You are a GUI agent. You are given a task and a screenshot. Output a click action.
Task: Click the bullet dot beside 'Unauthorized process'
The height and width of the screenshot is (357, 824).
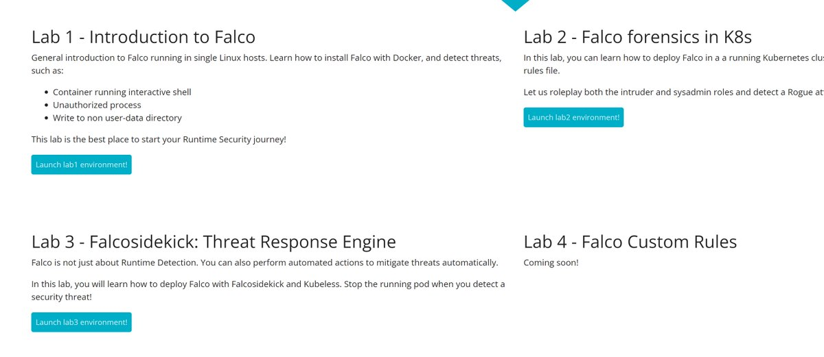click(46, 106)
